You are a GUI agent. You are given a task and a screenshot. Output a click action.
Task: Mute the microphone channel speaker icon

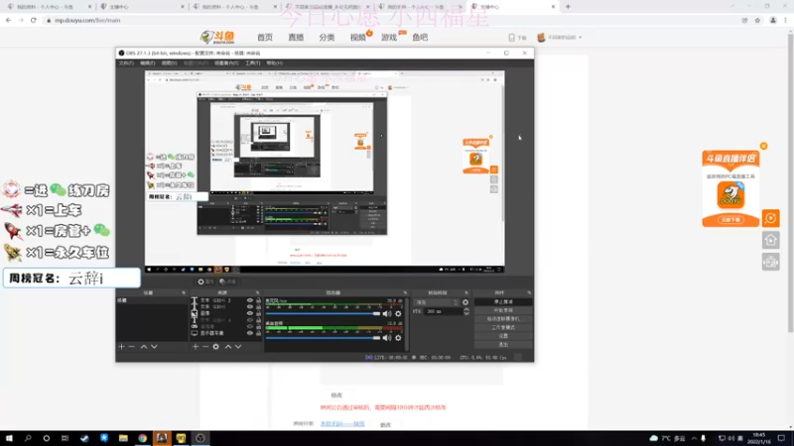(387, 314)
